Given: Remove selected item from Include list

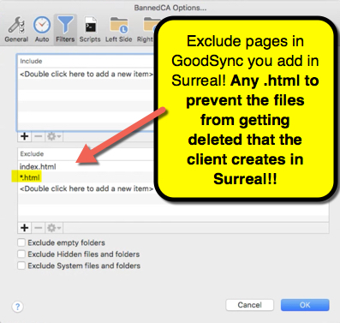Looking at the screenshot, I should point(39,136).
